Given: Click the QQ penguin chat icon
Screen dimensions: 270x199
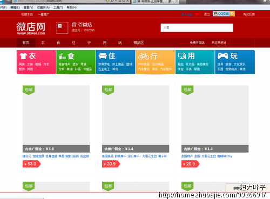Looking at the screenshot, I should point(215,13).
